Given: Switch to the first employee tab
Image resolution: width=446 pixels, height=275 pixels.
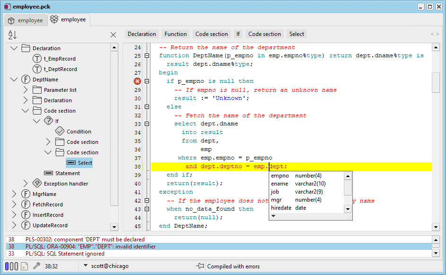Looking at the screenshot, I should point(26,20).
